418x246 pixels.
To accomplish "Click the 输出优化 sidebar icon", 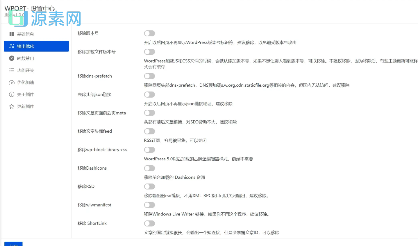I will [x=11, y=46].
